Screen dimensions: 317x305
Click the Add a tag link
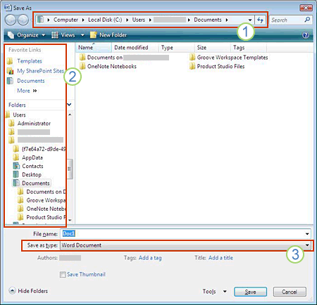[x=150, y=258]
